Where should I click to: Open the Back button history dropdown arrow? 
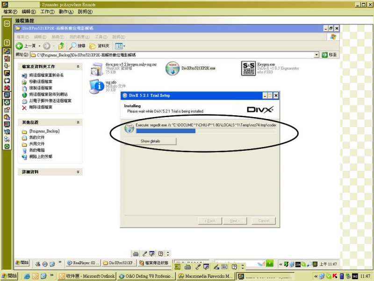coord(39,46)
